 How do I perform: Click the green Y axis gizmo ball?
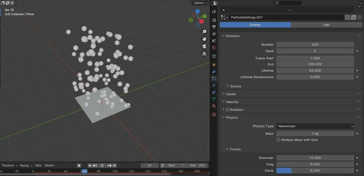(x=204, y=16)
